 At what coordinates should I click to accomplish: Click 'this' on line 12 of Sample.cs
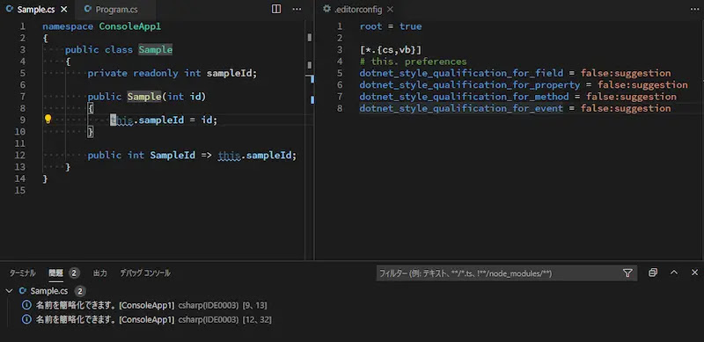point(230,156)
